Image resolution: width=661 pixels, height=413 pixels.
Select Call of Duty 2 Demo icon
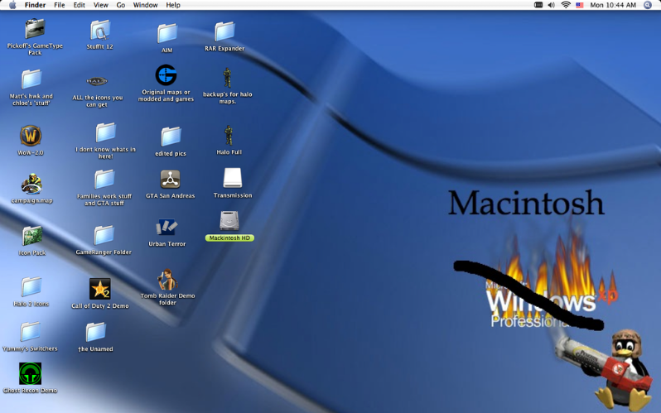[x=100, y=289]
